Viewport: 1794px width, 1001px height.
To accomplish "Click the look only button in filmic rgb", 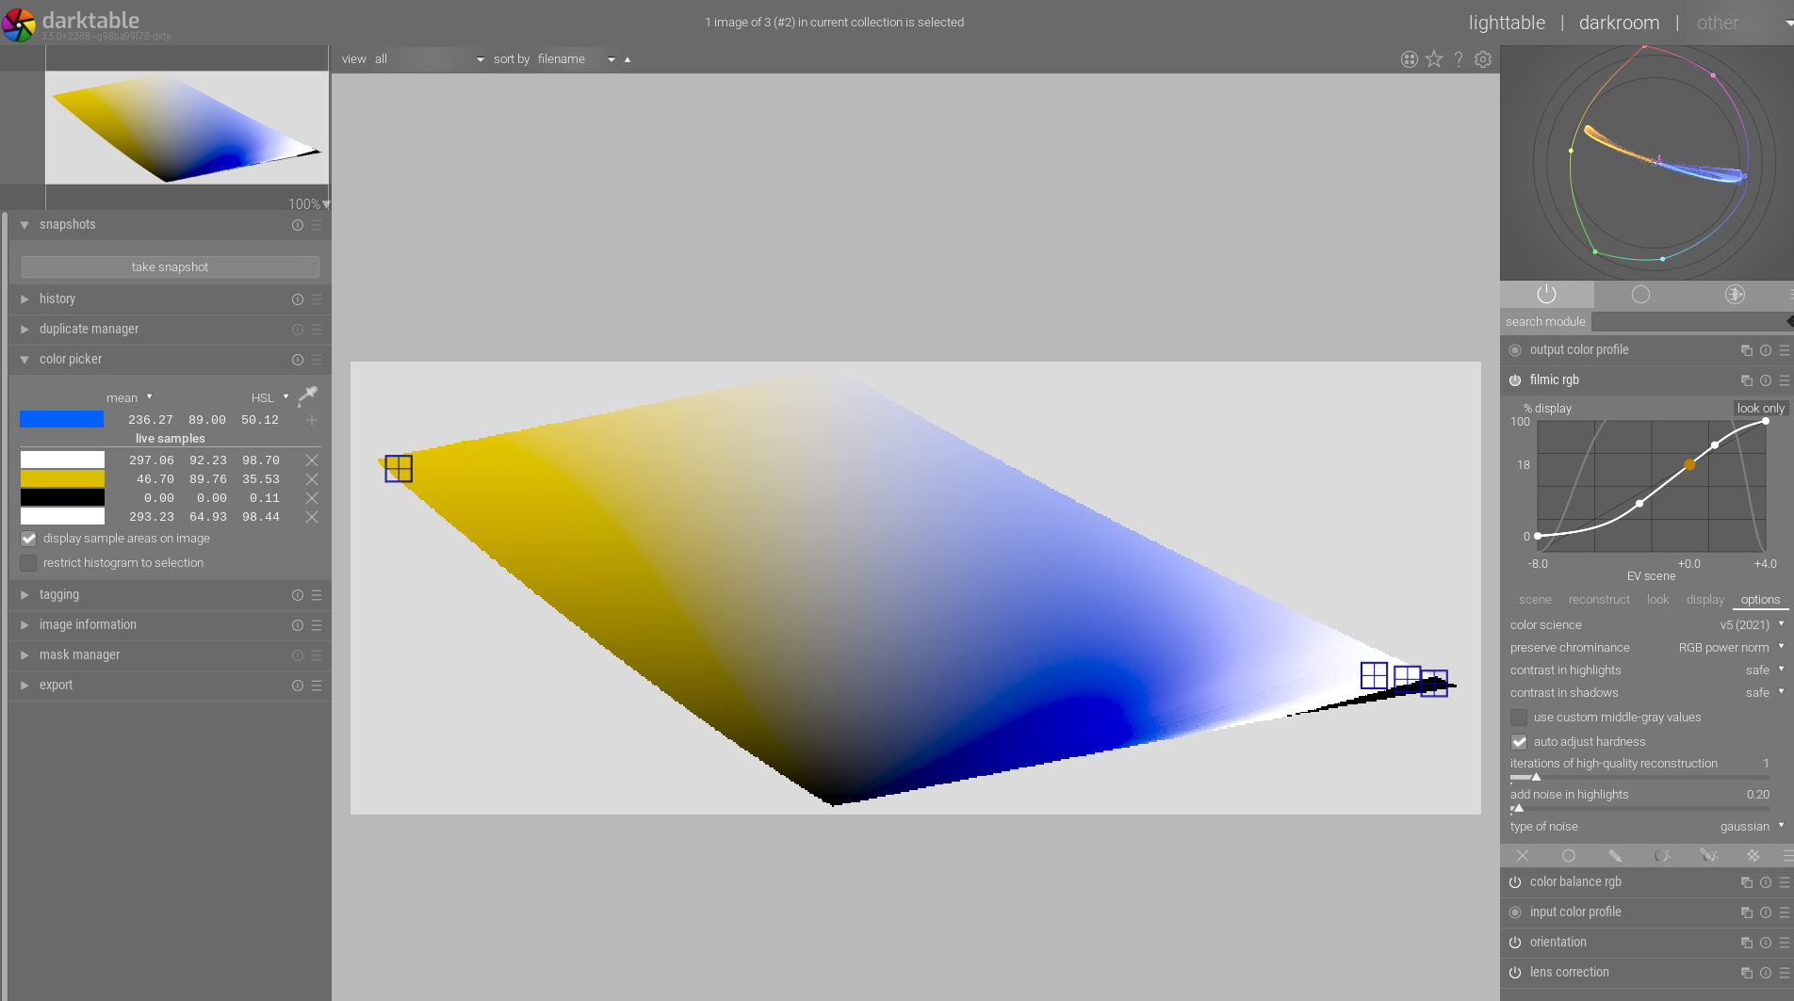I will pyautogui.click(x=1761, y=408).
